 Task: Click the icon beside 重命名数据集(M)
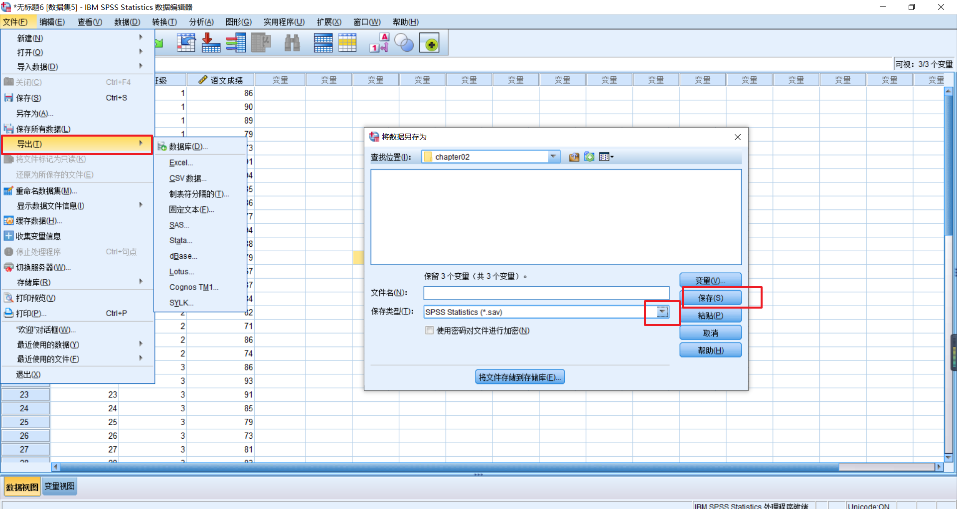pos(8,191)
